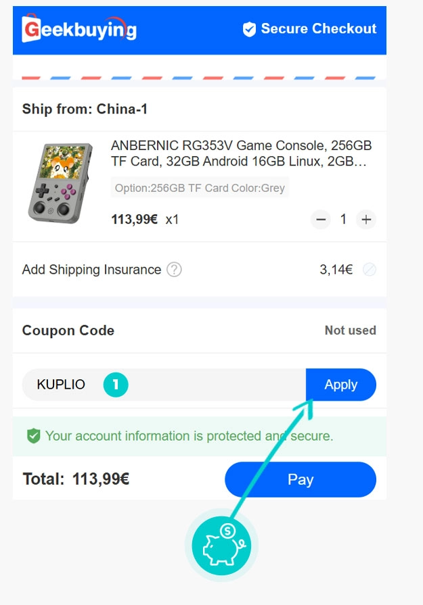Click the Geekbuying logo
The height and width of the screenshot is (605, 423).
[x=79, y=29]
